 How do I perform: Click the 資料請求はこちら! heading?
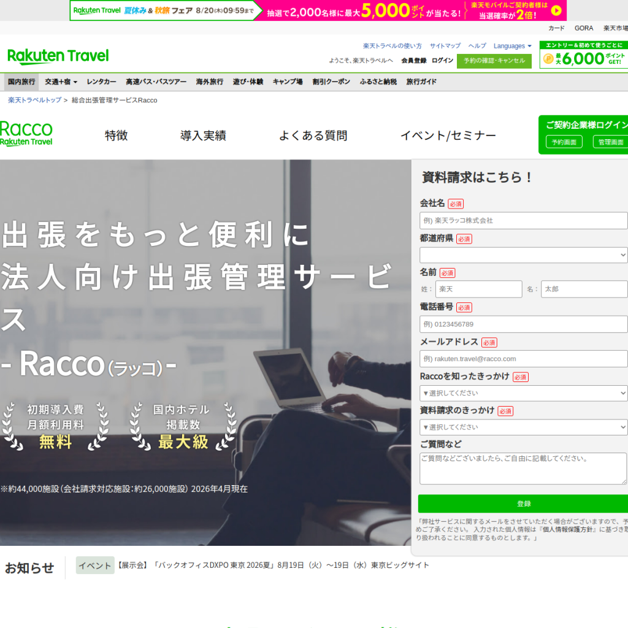pos(477,177)
